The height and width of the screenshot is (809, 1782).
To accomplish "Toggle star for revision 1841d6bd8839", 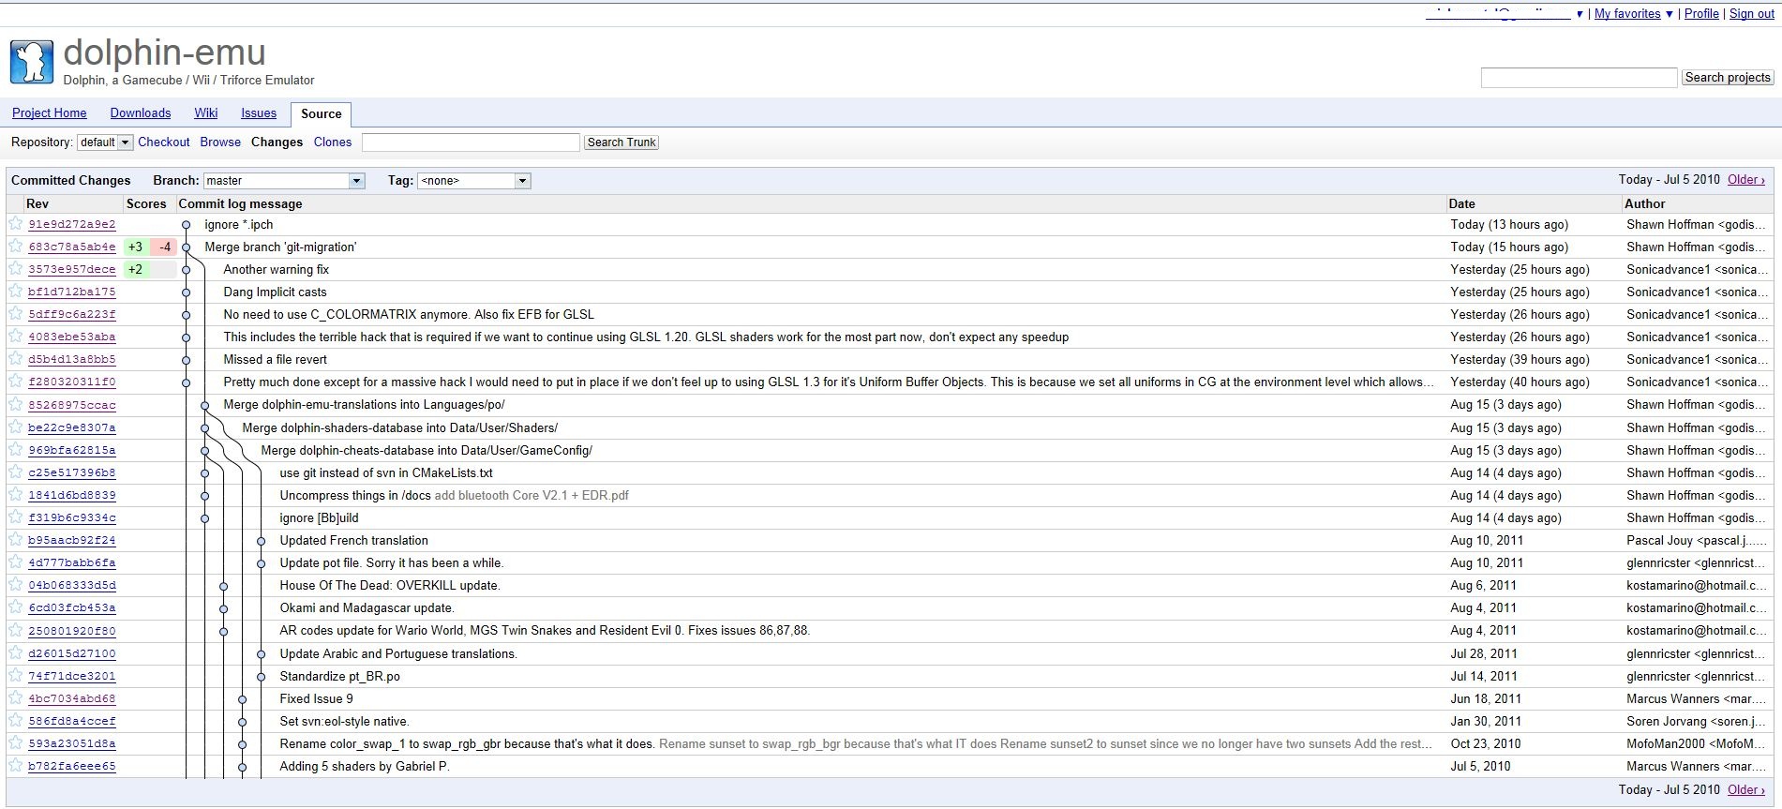I will 16,494.
